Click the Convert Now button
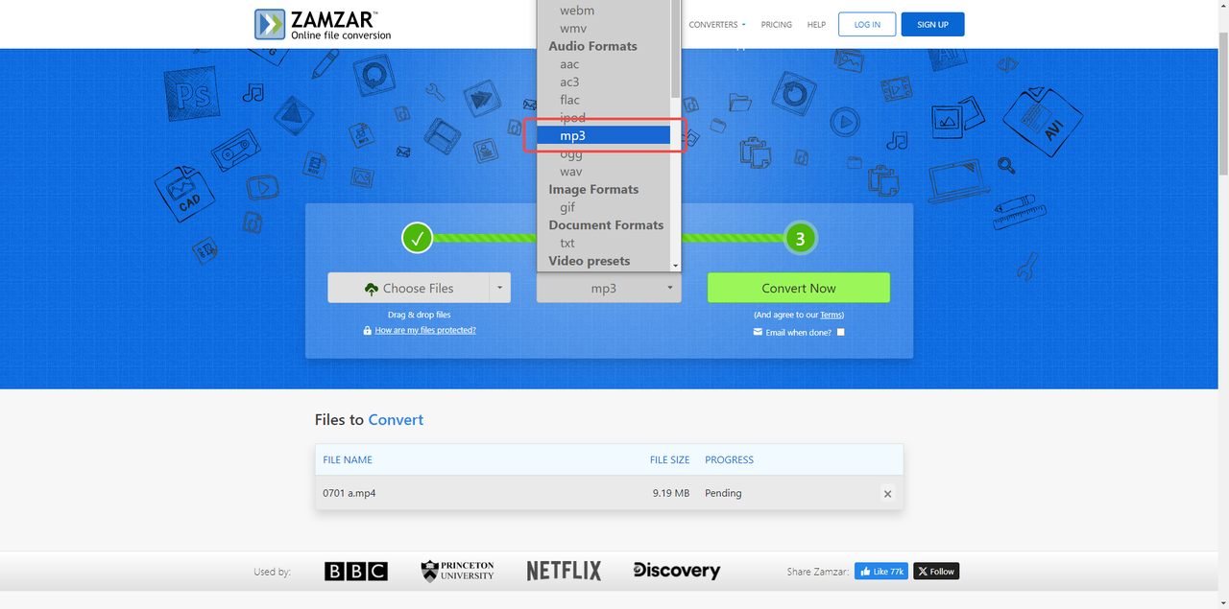 click(x=799, y=288)
